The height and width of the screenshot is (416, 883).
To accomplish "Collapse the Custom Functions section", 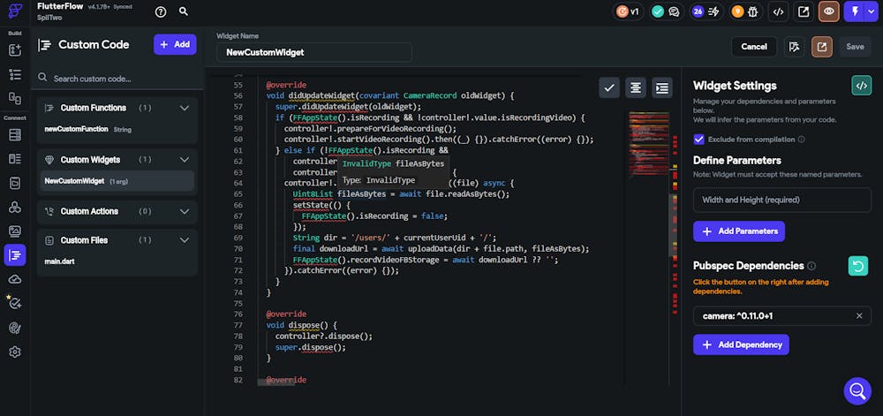I will (x=185, y=108).
